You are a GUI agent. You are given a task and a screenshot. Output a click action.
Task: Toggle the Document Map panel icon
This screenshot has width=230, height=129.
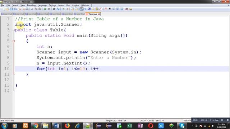(97, 9)
